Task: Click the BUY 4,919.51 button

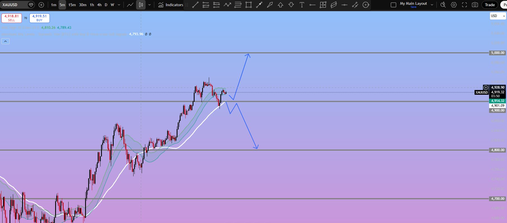Action: pos(39,18)
